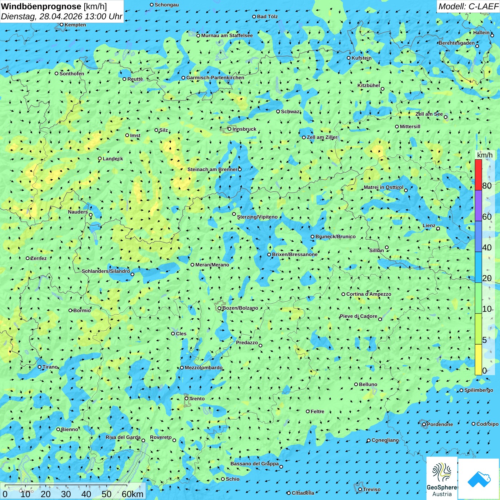This screenshot has height=500, width=500.
Task: Click the Mezzolombardo label
Action: pos(204,367)
